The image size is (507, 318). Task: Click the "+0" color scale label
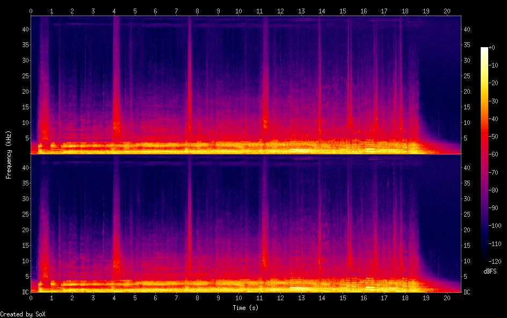[x=491, y=47]
